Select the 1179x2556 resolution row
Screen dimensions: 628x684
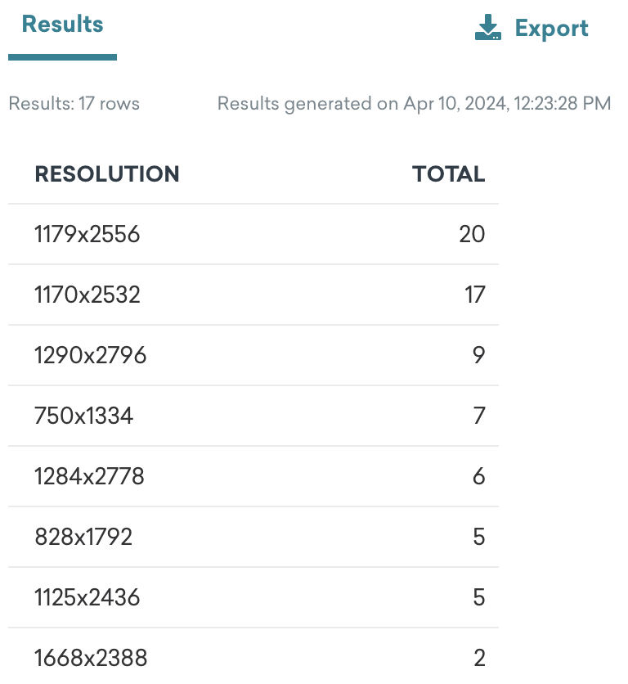253,234
